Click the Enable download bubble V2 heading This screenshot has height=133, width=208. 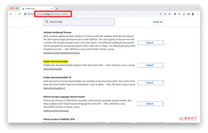(57, 77)
